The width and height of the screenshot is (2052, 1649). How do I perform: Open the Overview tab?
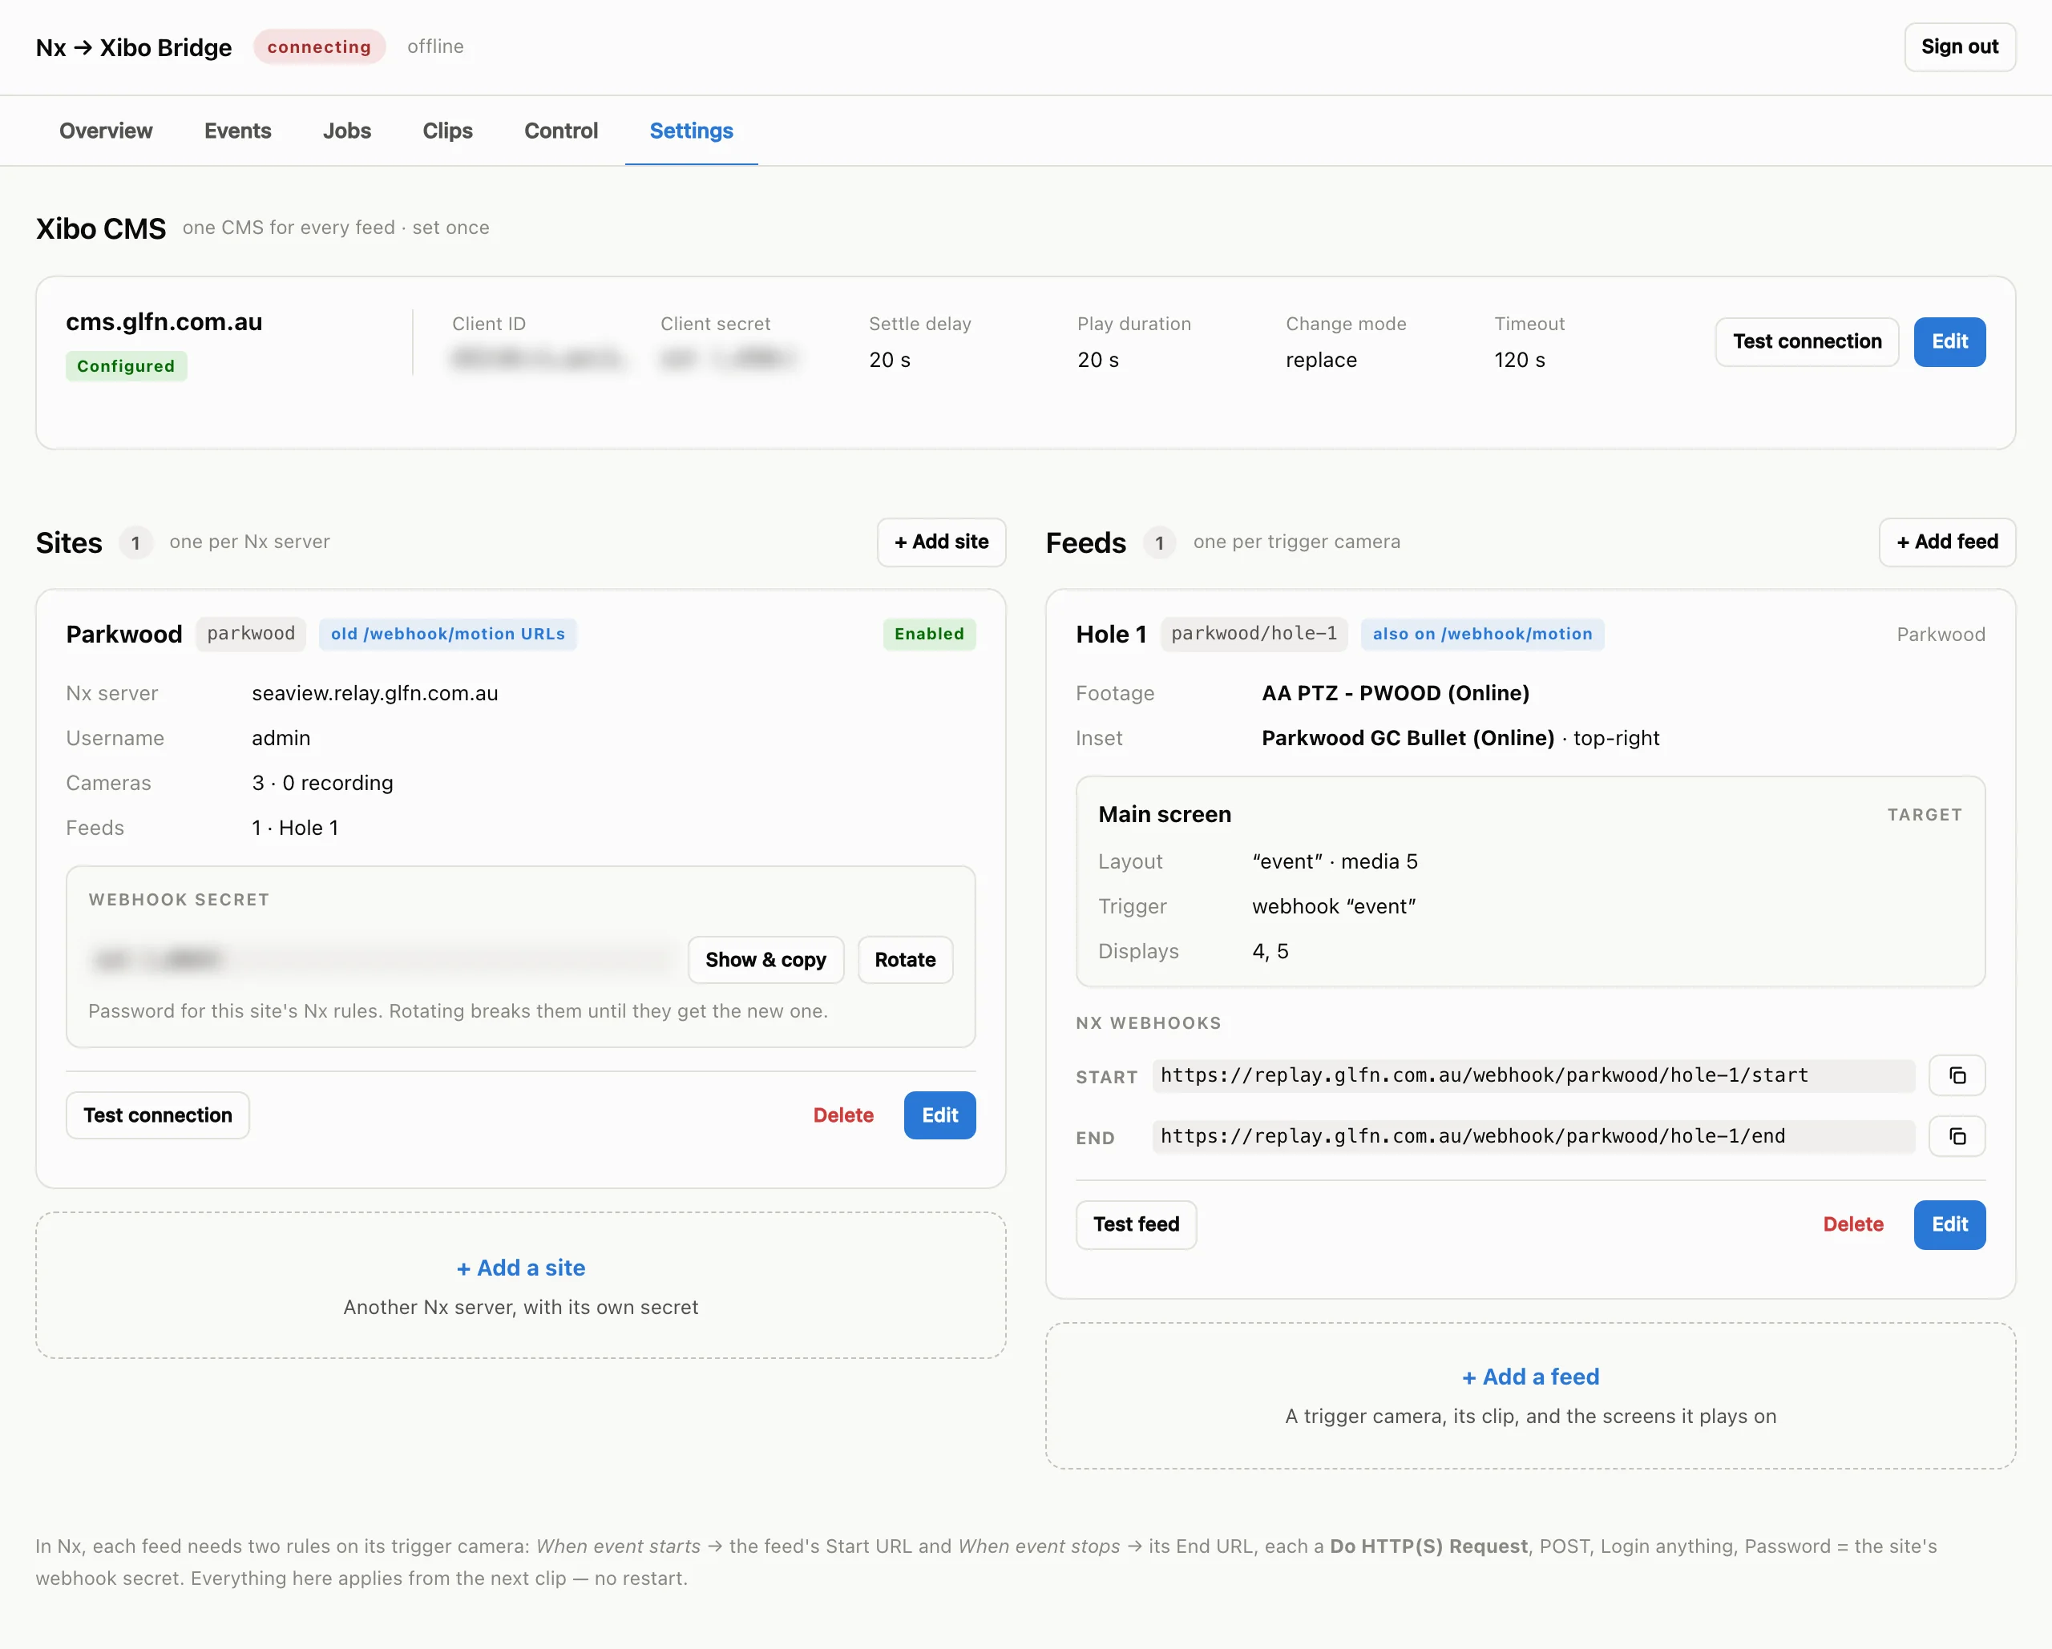tap(106, 131)
